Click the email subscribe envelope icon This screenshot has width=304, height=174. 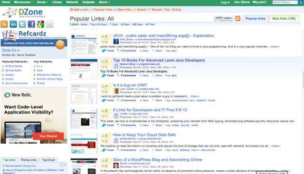49,24
